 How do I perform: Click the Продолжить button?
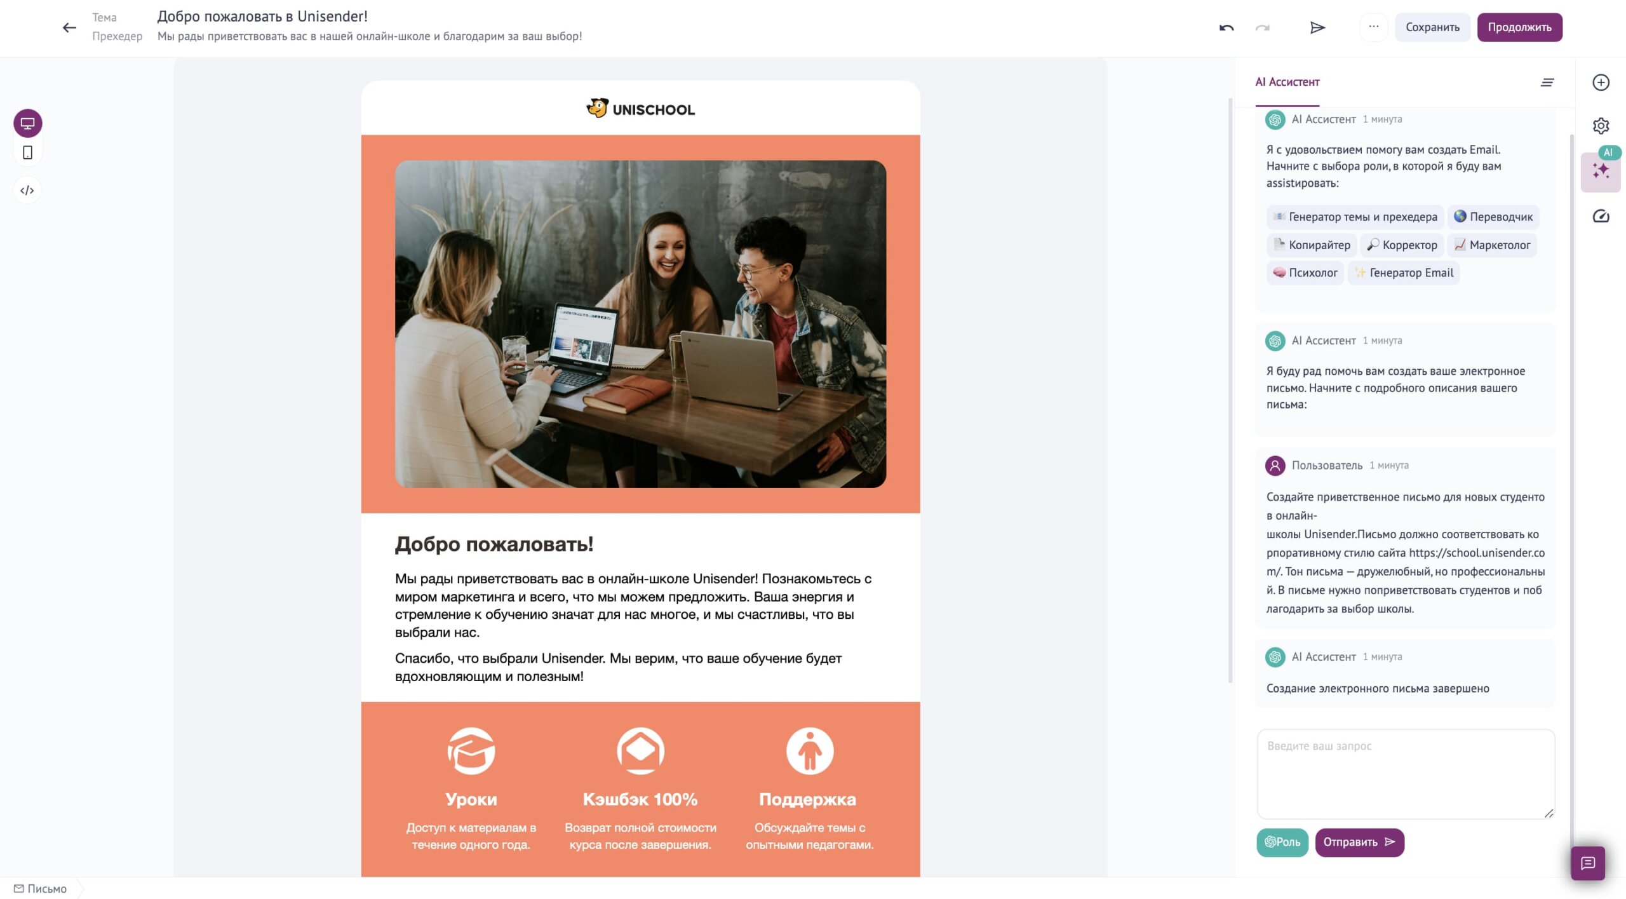click(1519, 27)
